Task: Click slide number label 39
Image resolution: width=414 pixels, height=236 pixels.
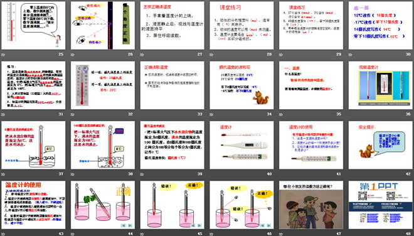Action: [x=200, y=174]
